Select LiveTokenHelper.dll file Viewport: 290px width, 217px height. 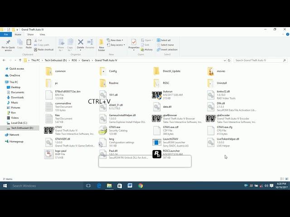(x=223, y=142)
